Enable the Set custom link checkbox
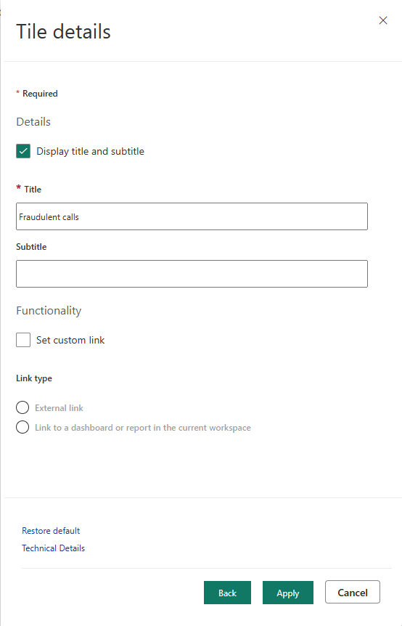Viewport: 402px width, 626px height. (x=23, y=340)
